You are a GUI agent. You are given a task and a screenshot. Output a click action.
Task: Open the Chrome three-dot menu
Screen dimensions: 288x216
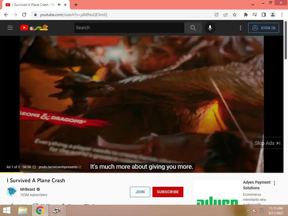click(282, 15)
